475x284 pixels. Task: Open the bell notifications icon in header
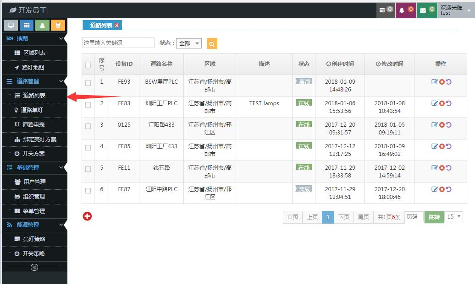coord(405,10)
